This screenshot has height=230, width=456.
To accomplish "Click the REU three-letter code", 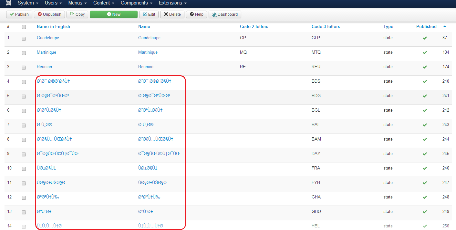I will (x=316, y=67).
